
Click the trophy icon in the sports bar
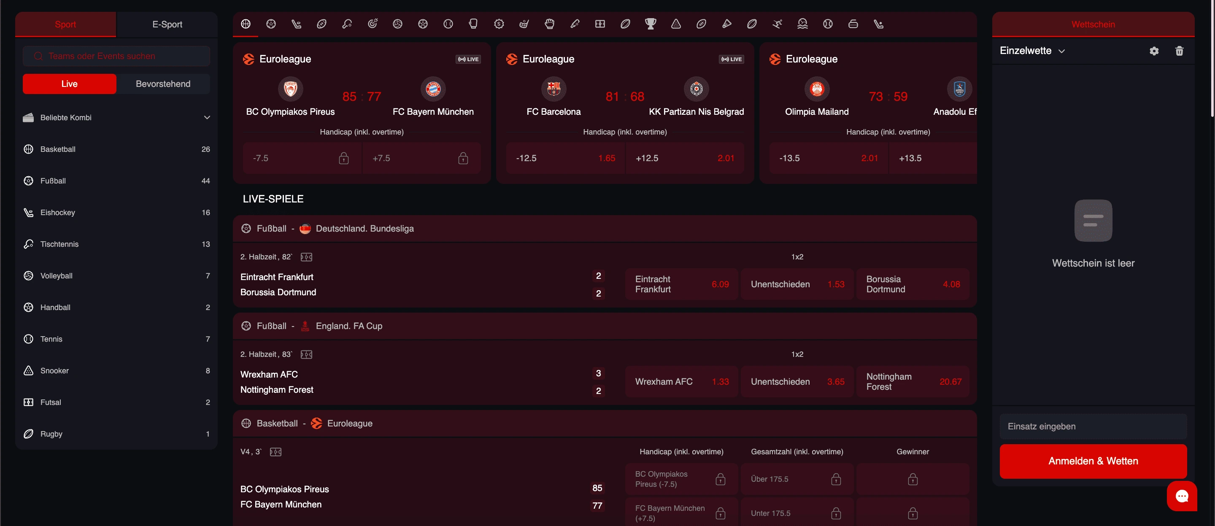click(651, 24)
